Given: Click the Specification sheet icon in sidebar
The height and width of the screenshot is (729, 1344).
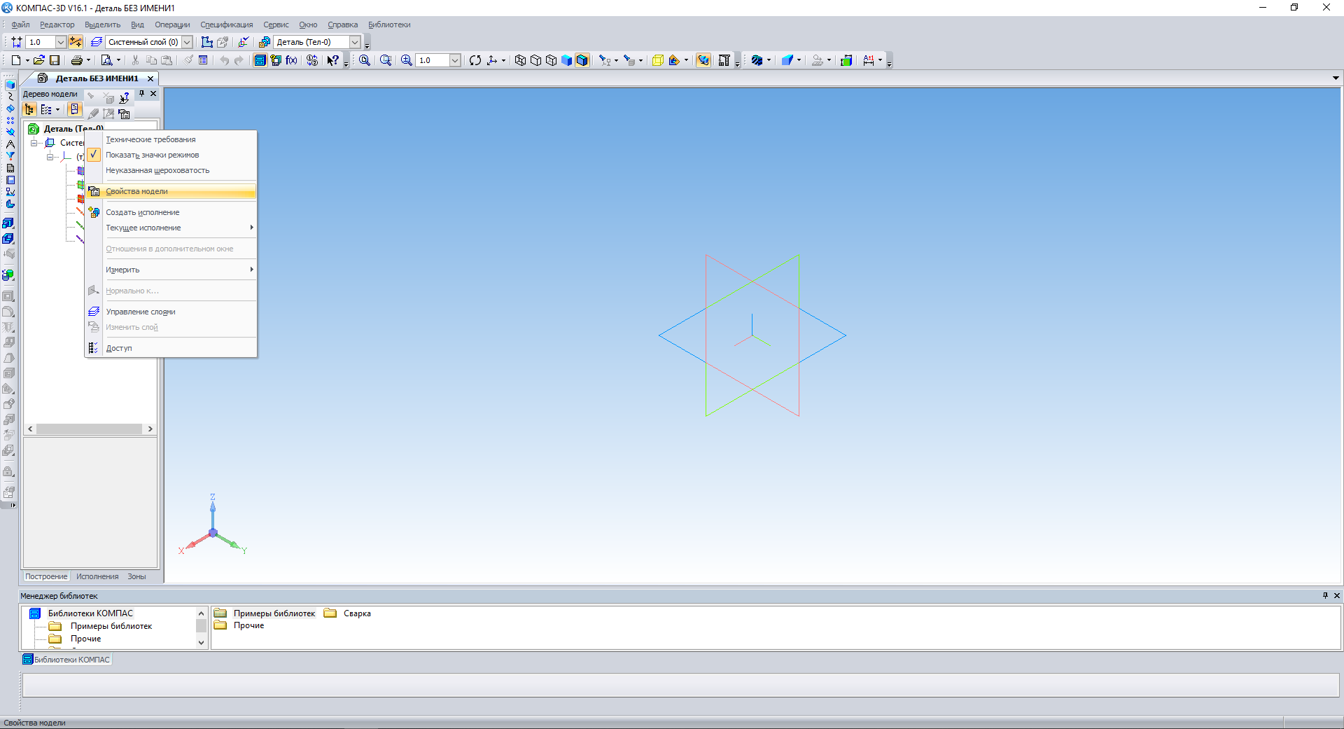Looking at the screenshot, I should pos(10,168).
